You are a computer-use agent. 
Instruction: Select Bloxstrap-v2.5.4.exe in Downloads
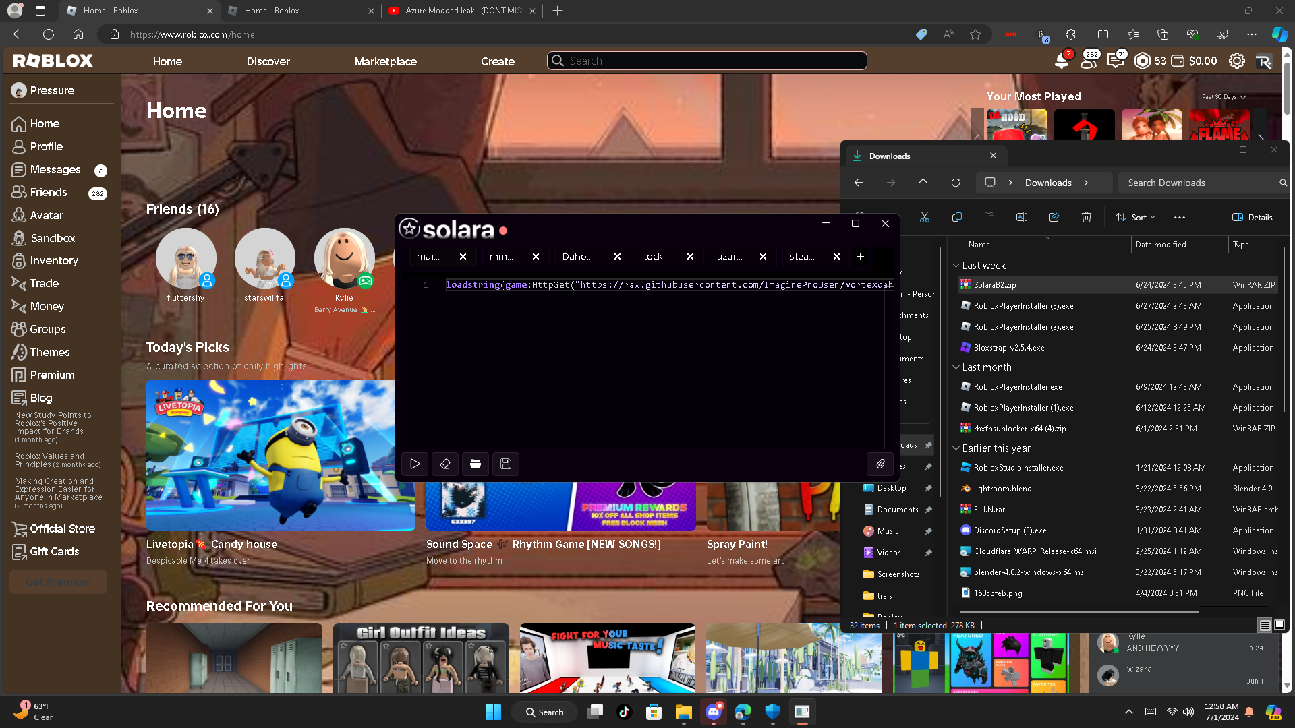pyautogui.click(x=1118, y=348)
